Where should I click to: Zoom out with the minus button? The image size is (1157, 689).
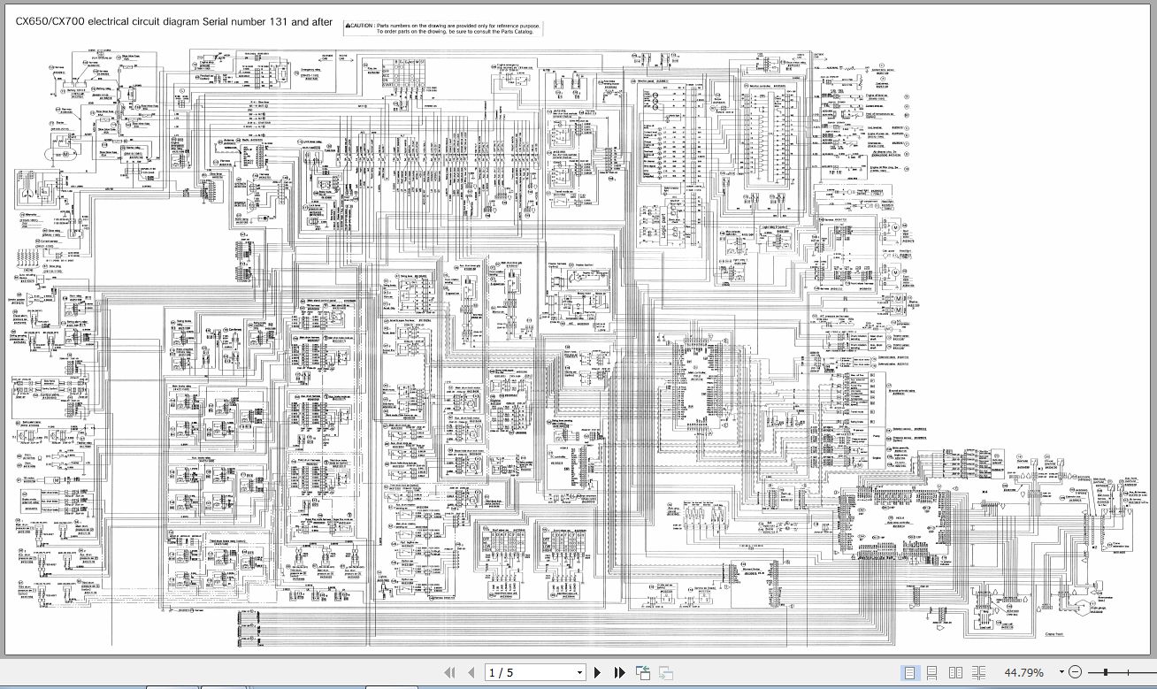click(1075, 673)
